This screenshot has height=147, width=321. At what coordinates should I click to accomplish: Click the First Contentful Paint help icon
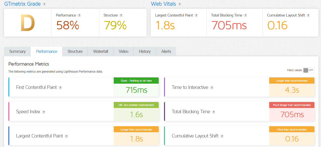(60, 88)
